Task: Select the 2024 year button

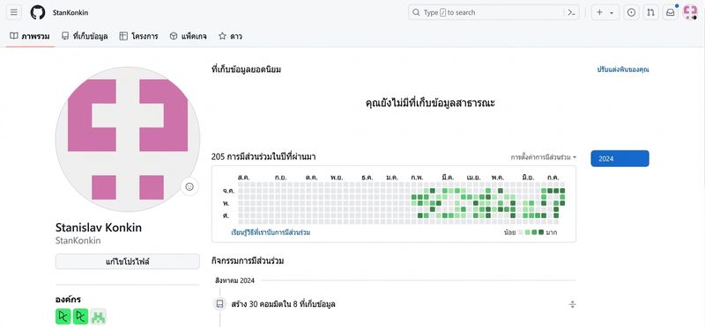Action: tap(620, 159)
